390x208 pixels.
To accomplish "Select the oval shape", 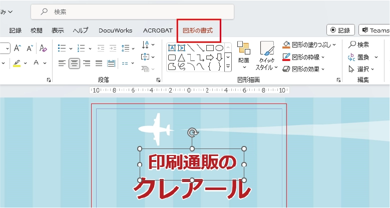I will pyautogui.click(x=219, y=47).
